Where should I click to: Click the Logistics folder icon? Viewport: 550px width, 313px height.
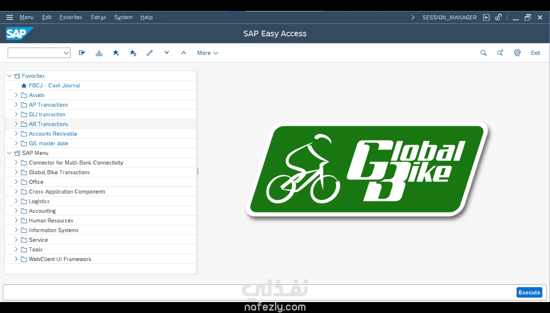24,201
